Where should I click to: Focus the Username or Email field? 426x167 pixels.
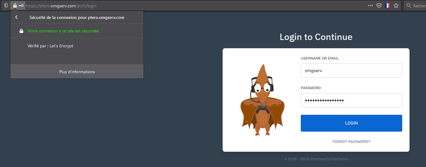(x=351, y=71)
